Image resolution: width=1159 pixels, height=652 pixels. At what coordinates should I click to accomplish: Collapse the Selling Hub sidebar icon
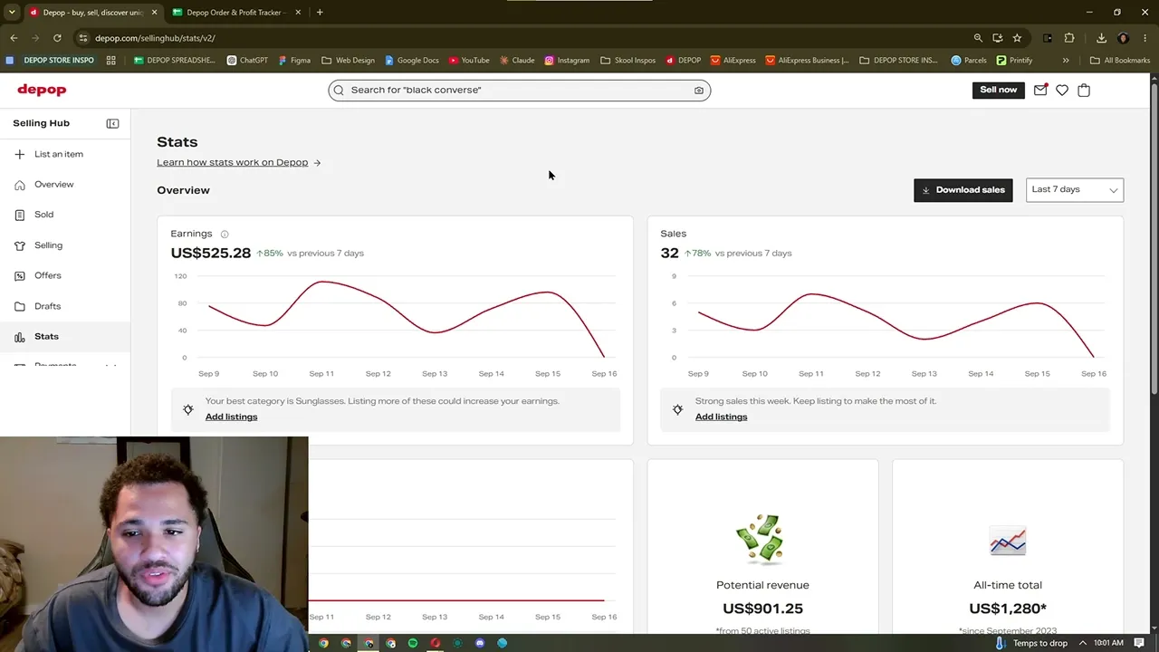(112, 123)
